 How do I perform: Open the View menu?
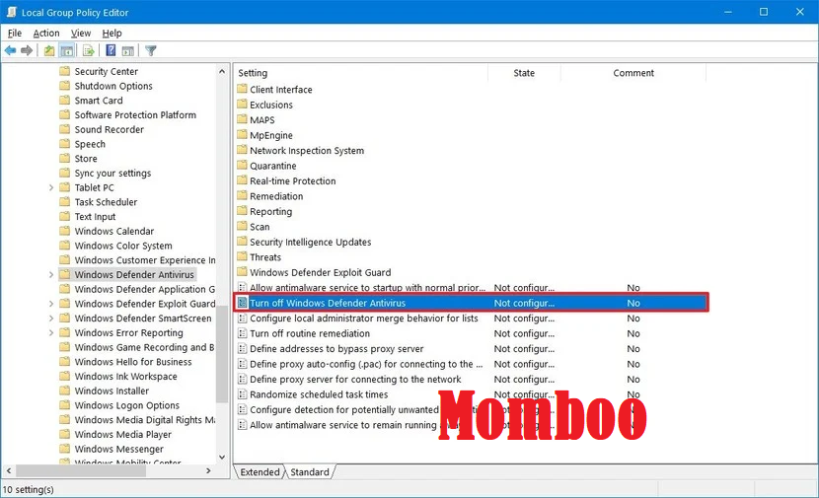[81, 33]
